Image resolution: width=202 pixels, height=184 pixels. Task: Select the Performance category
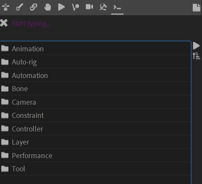click(95, 156)
